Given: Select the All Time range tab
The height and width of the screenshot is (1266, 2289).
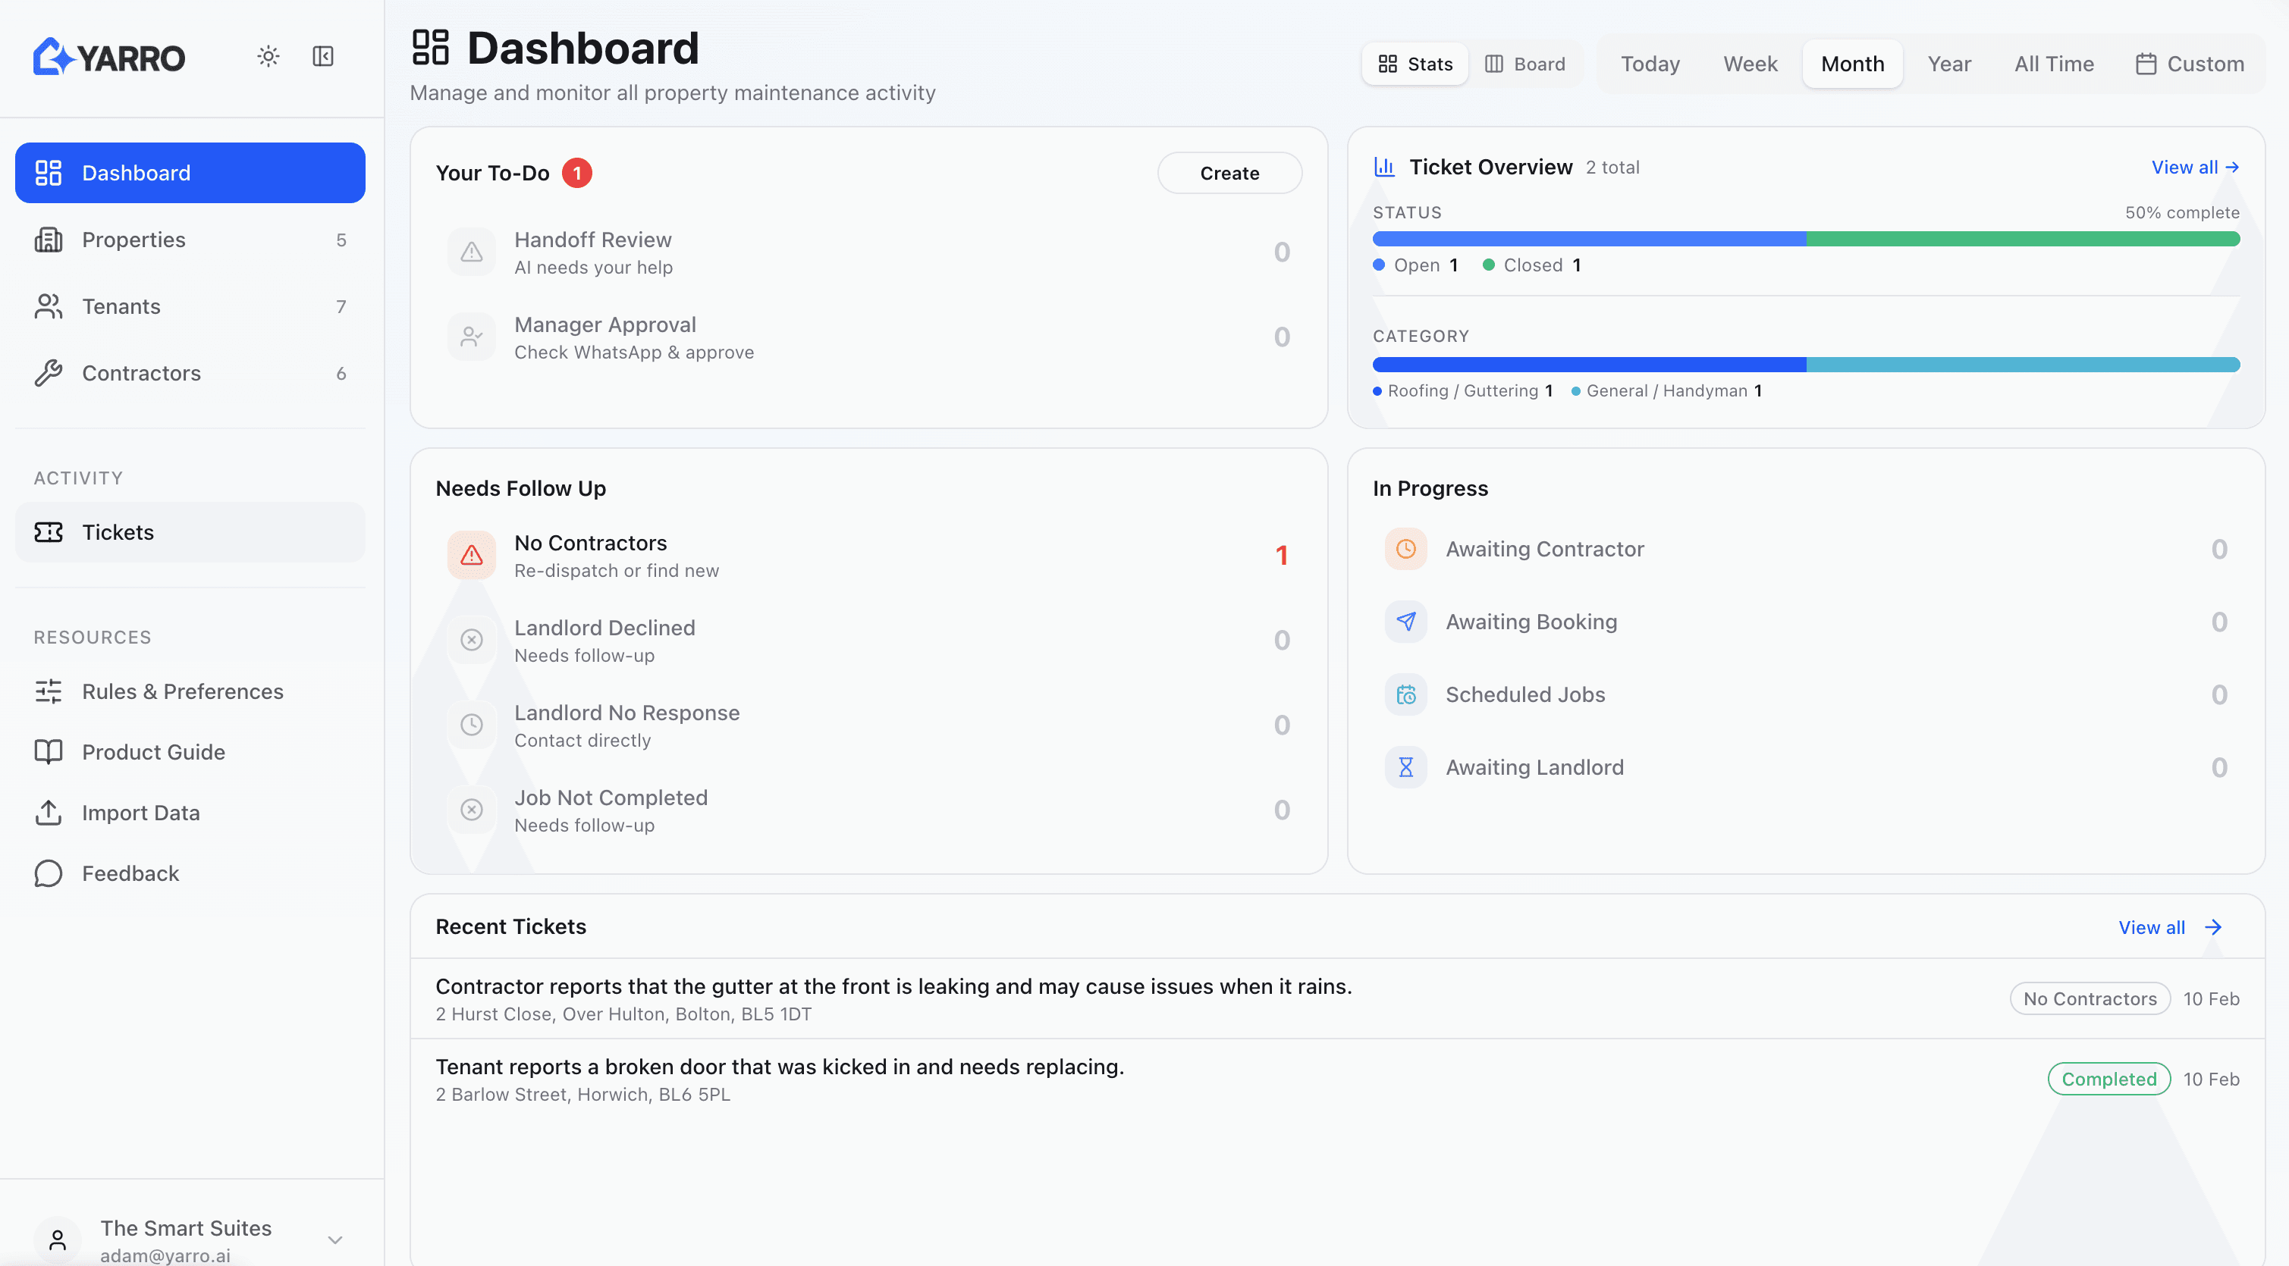Looking at the screenshot, I should click(x=2054, y=64).
